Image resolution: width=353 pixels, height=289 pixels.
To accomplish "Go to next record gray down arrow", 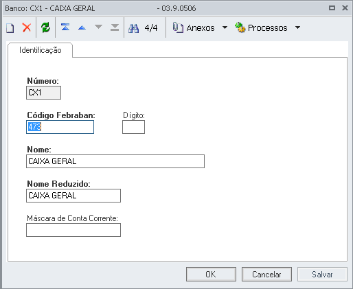I will coord(98,27).
